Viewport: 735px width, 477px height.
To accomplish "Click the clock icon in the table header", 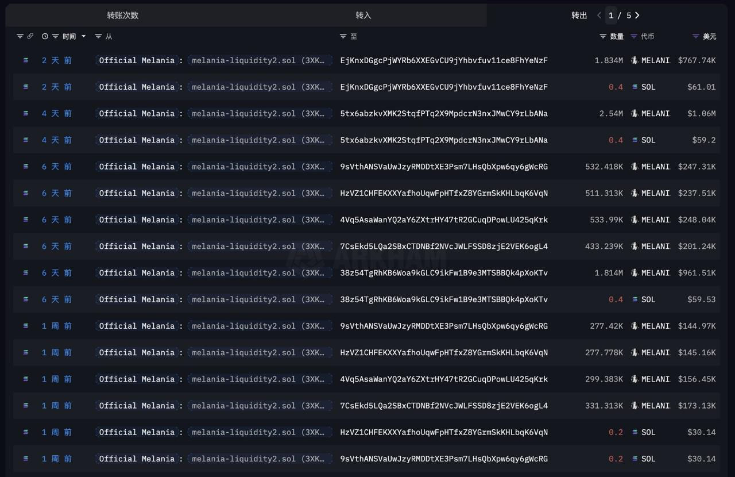I will click(45, 36).
